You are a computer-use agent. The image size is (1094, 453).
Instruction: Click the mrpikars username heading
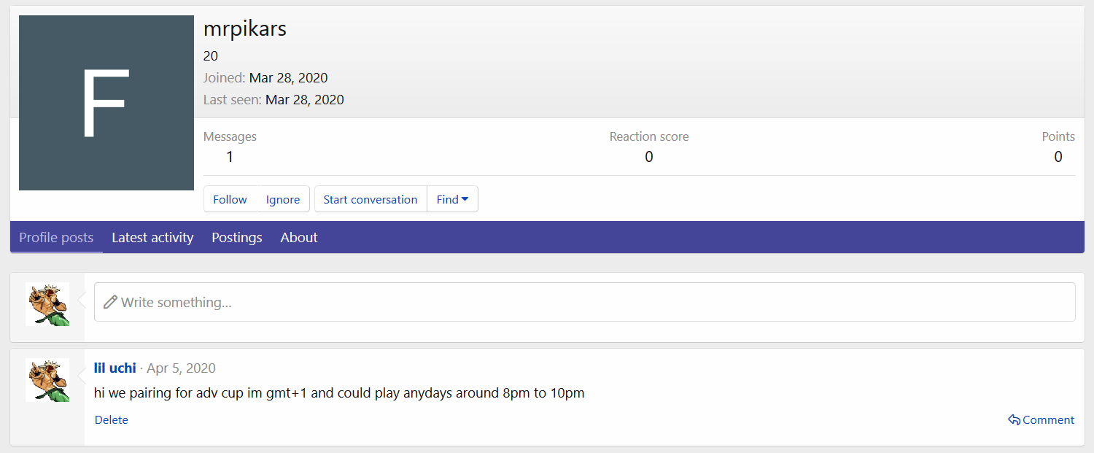(245, 29)
